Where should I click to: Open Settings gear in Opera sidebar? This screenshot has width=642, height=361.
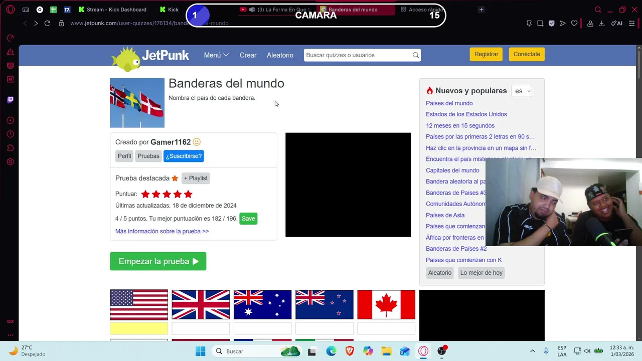click(x=10, y=162)
